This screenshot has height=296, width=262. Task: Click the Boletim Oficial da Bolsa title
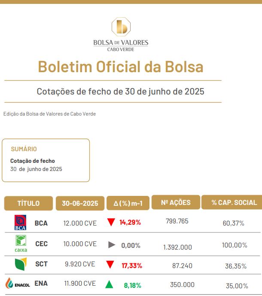(121, 67)
